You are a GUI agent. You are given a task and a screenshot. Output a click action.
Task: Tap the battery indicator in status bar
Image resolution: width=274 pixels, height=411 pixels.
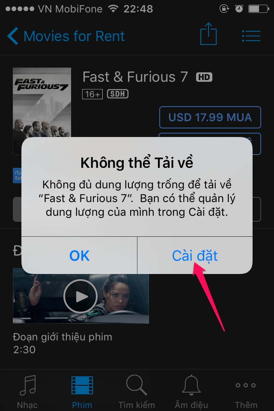[259, 9]
